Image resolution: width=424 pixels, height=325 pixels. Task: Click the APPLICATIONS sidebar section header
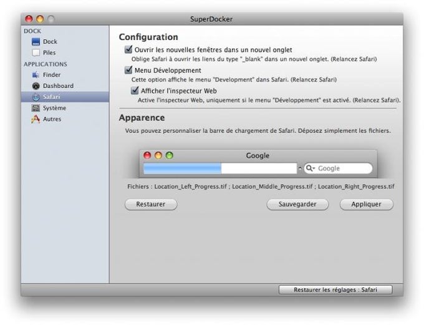(x=46, y=64)
